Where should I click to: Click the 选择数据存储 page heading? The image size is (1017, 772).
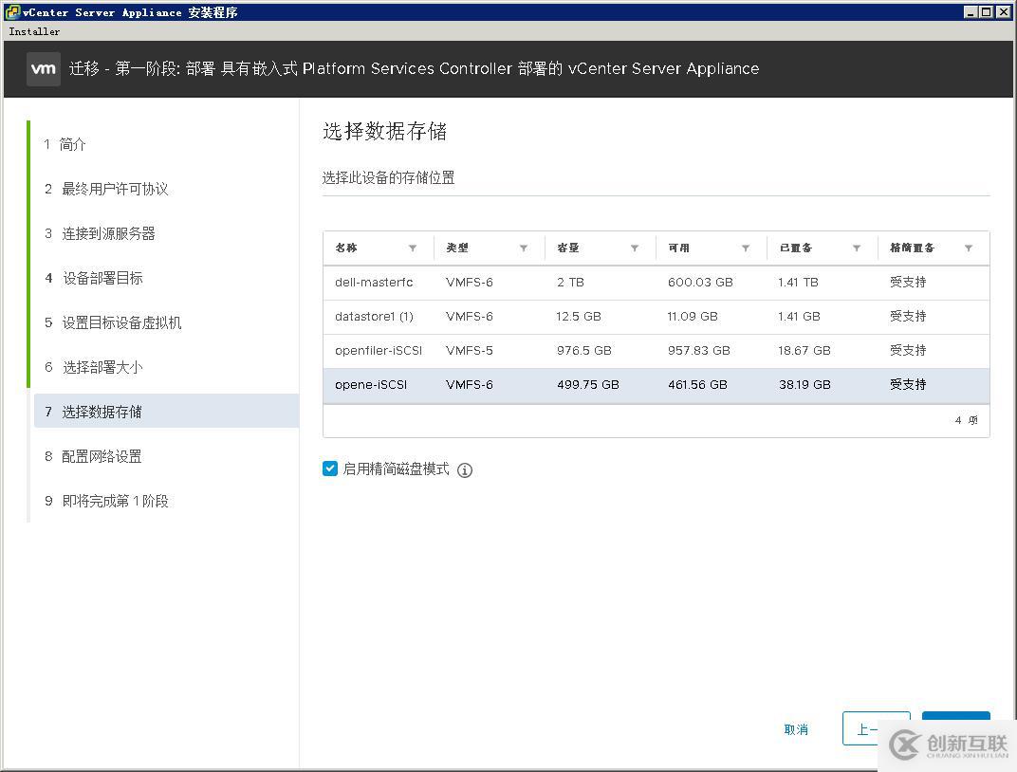(384, 132)
